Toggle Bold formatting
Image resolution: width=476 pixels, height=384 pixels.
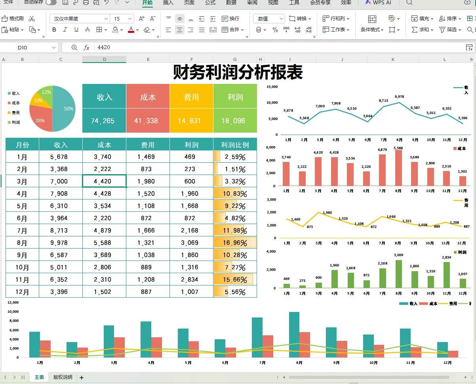(54, 30)
